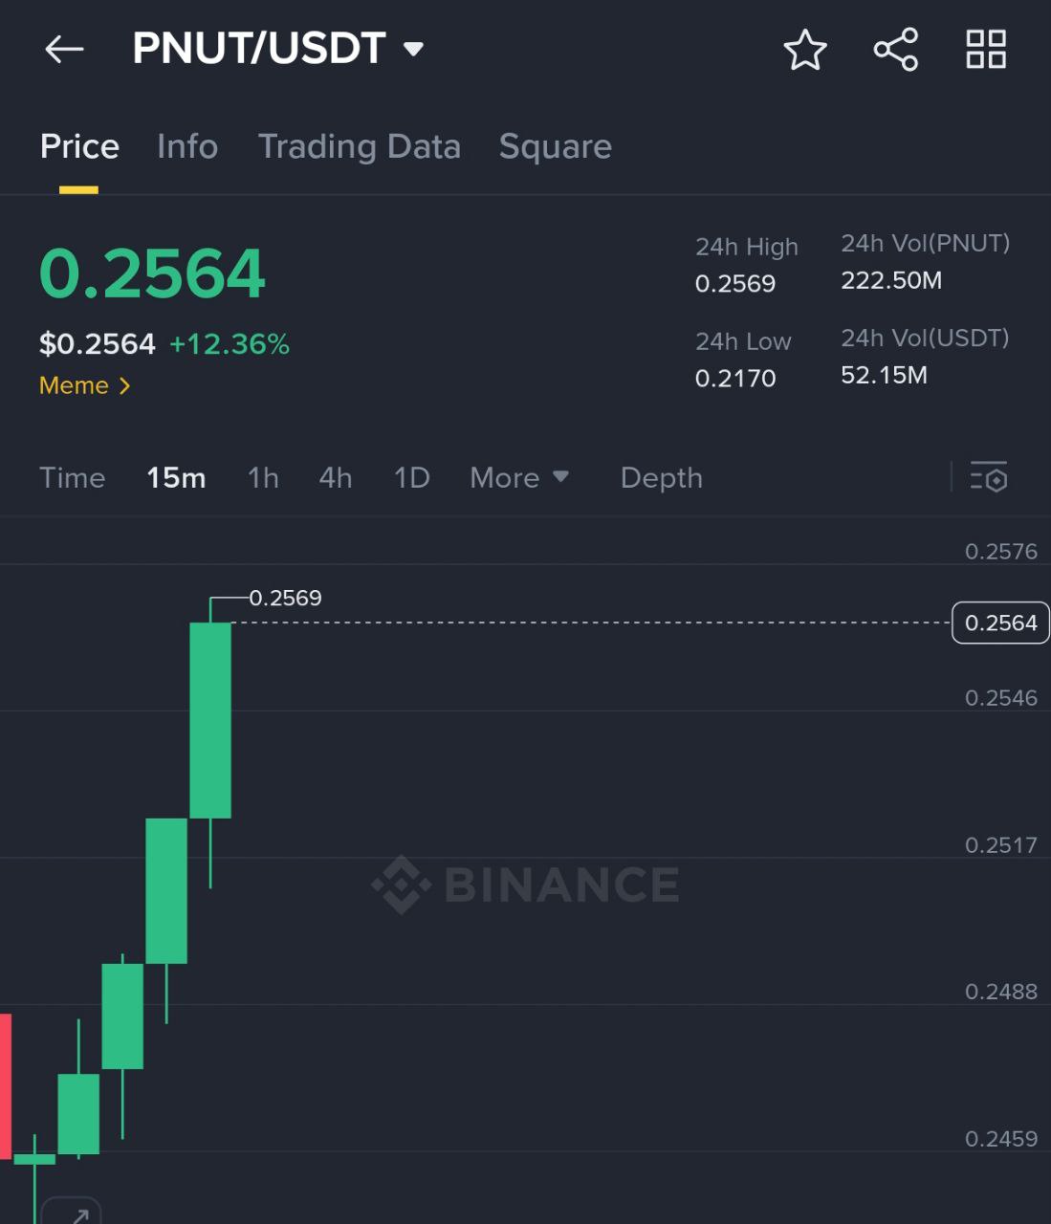Open the four-square grid menu icon
Screen dimensions: 1051x1224
pyautogui.click(x=986, y=50)
